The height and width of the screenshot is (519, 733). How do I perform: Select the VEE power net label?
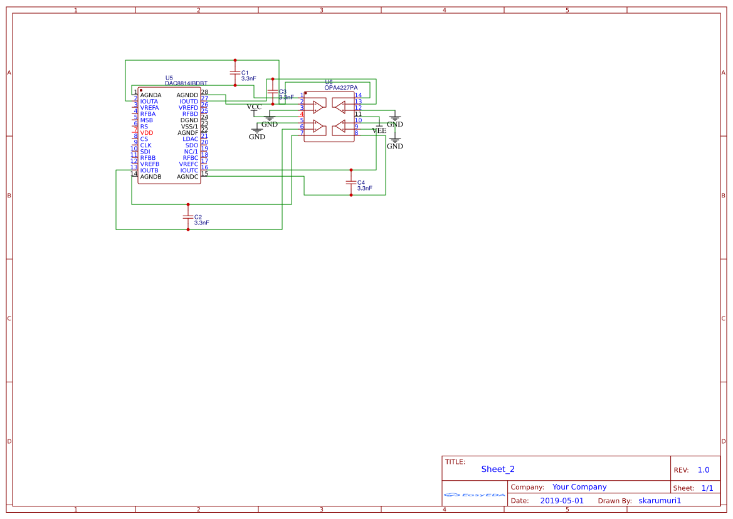pyautogui.click(x=379, y=131)
